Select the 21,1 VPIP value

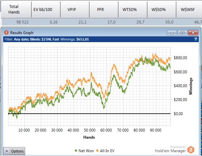(x=83, y=22)
